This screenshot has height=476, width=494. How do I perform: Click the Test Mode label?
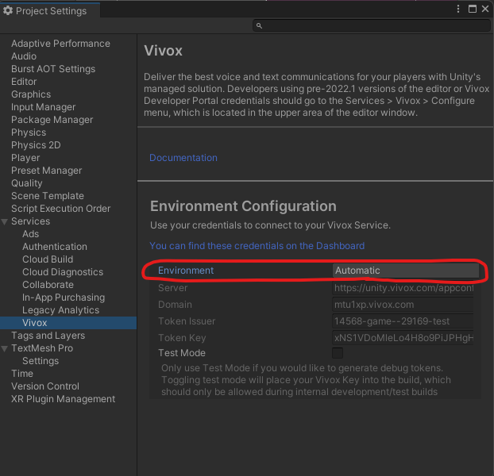tap(182, 353)
